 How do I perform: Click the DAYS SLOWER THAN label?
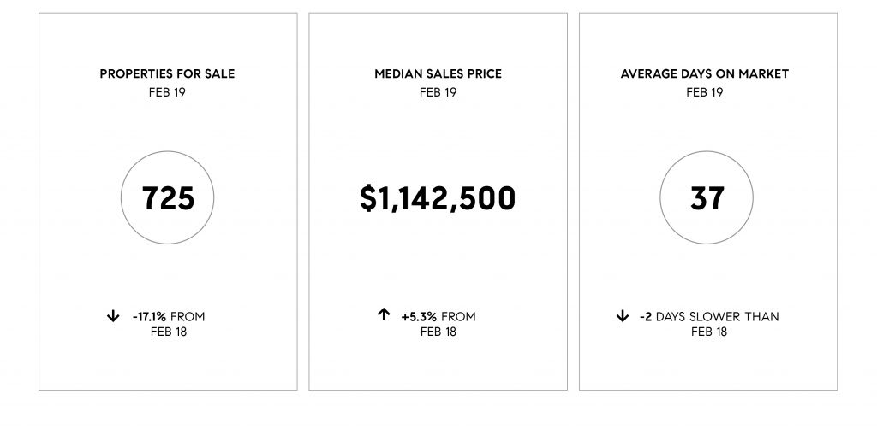[x=718, y=317]
